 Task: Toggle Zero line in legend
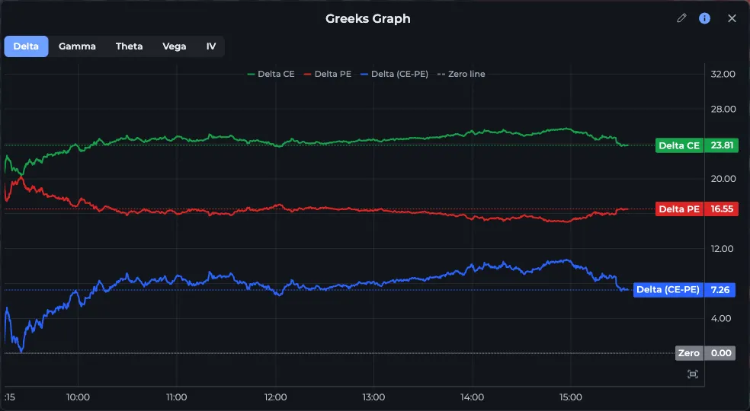point(461,74)
